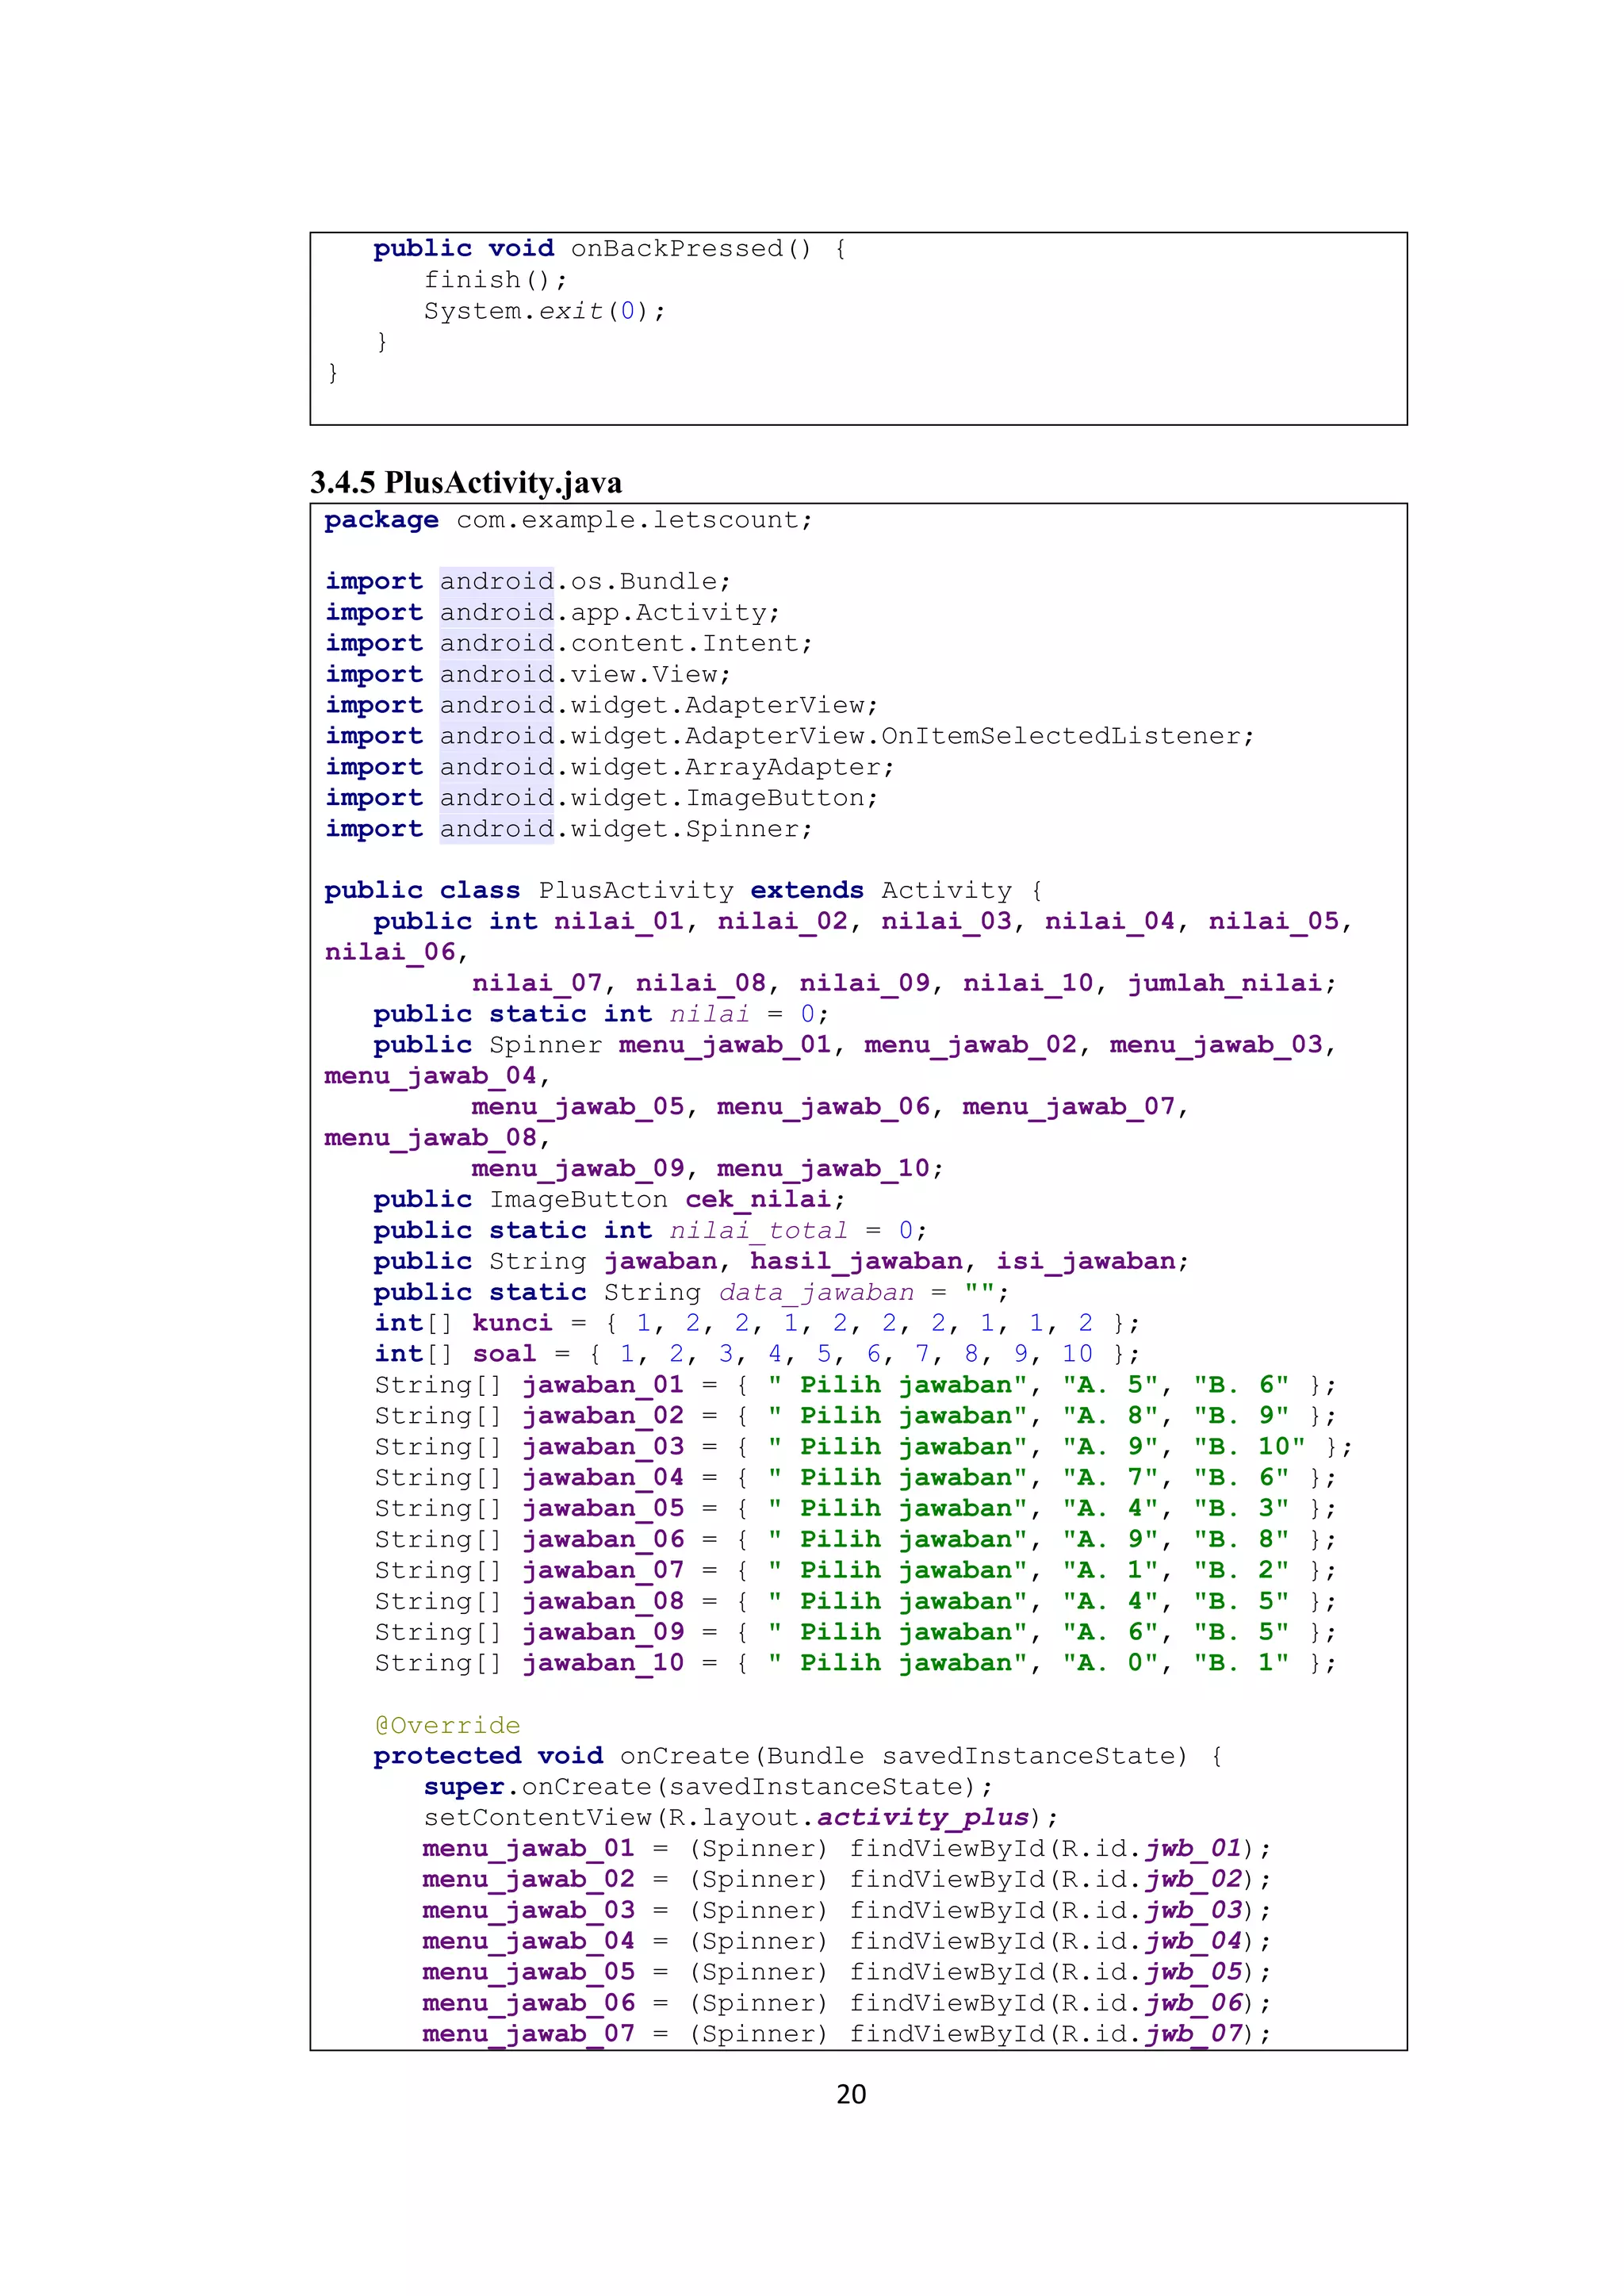Click the finish() call
1624x2296 pixels.
[x=495, y=280]
